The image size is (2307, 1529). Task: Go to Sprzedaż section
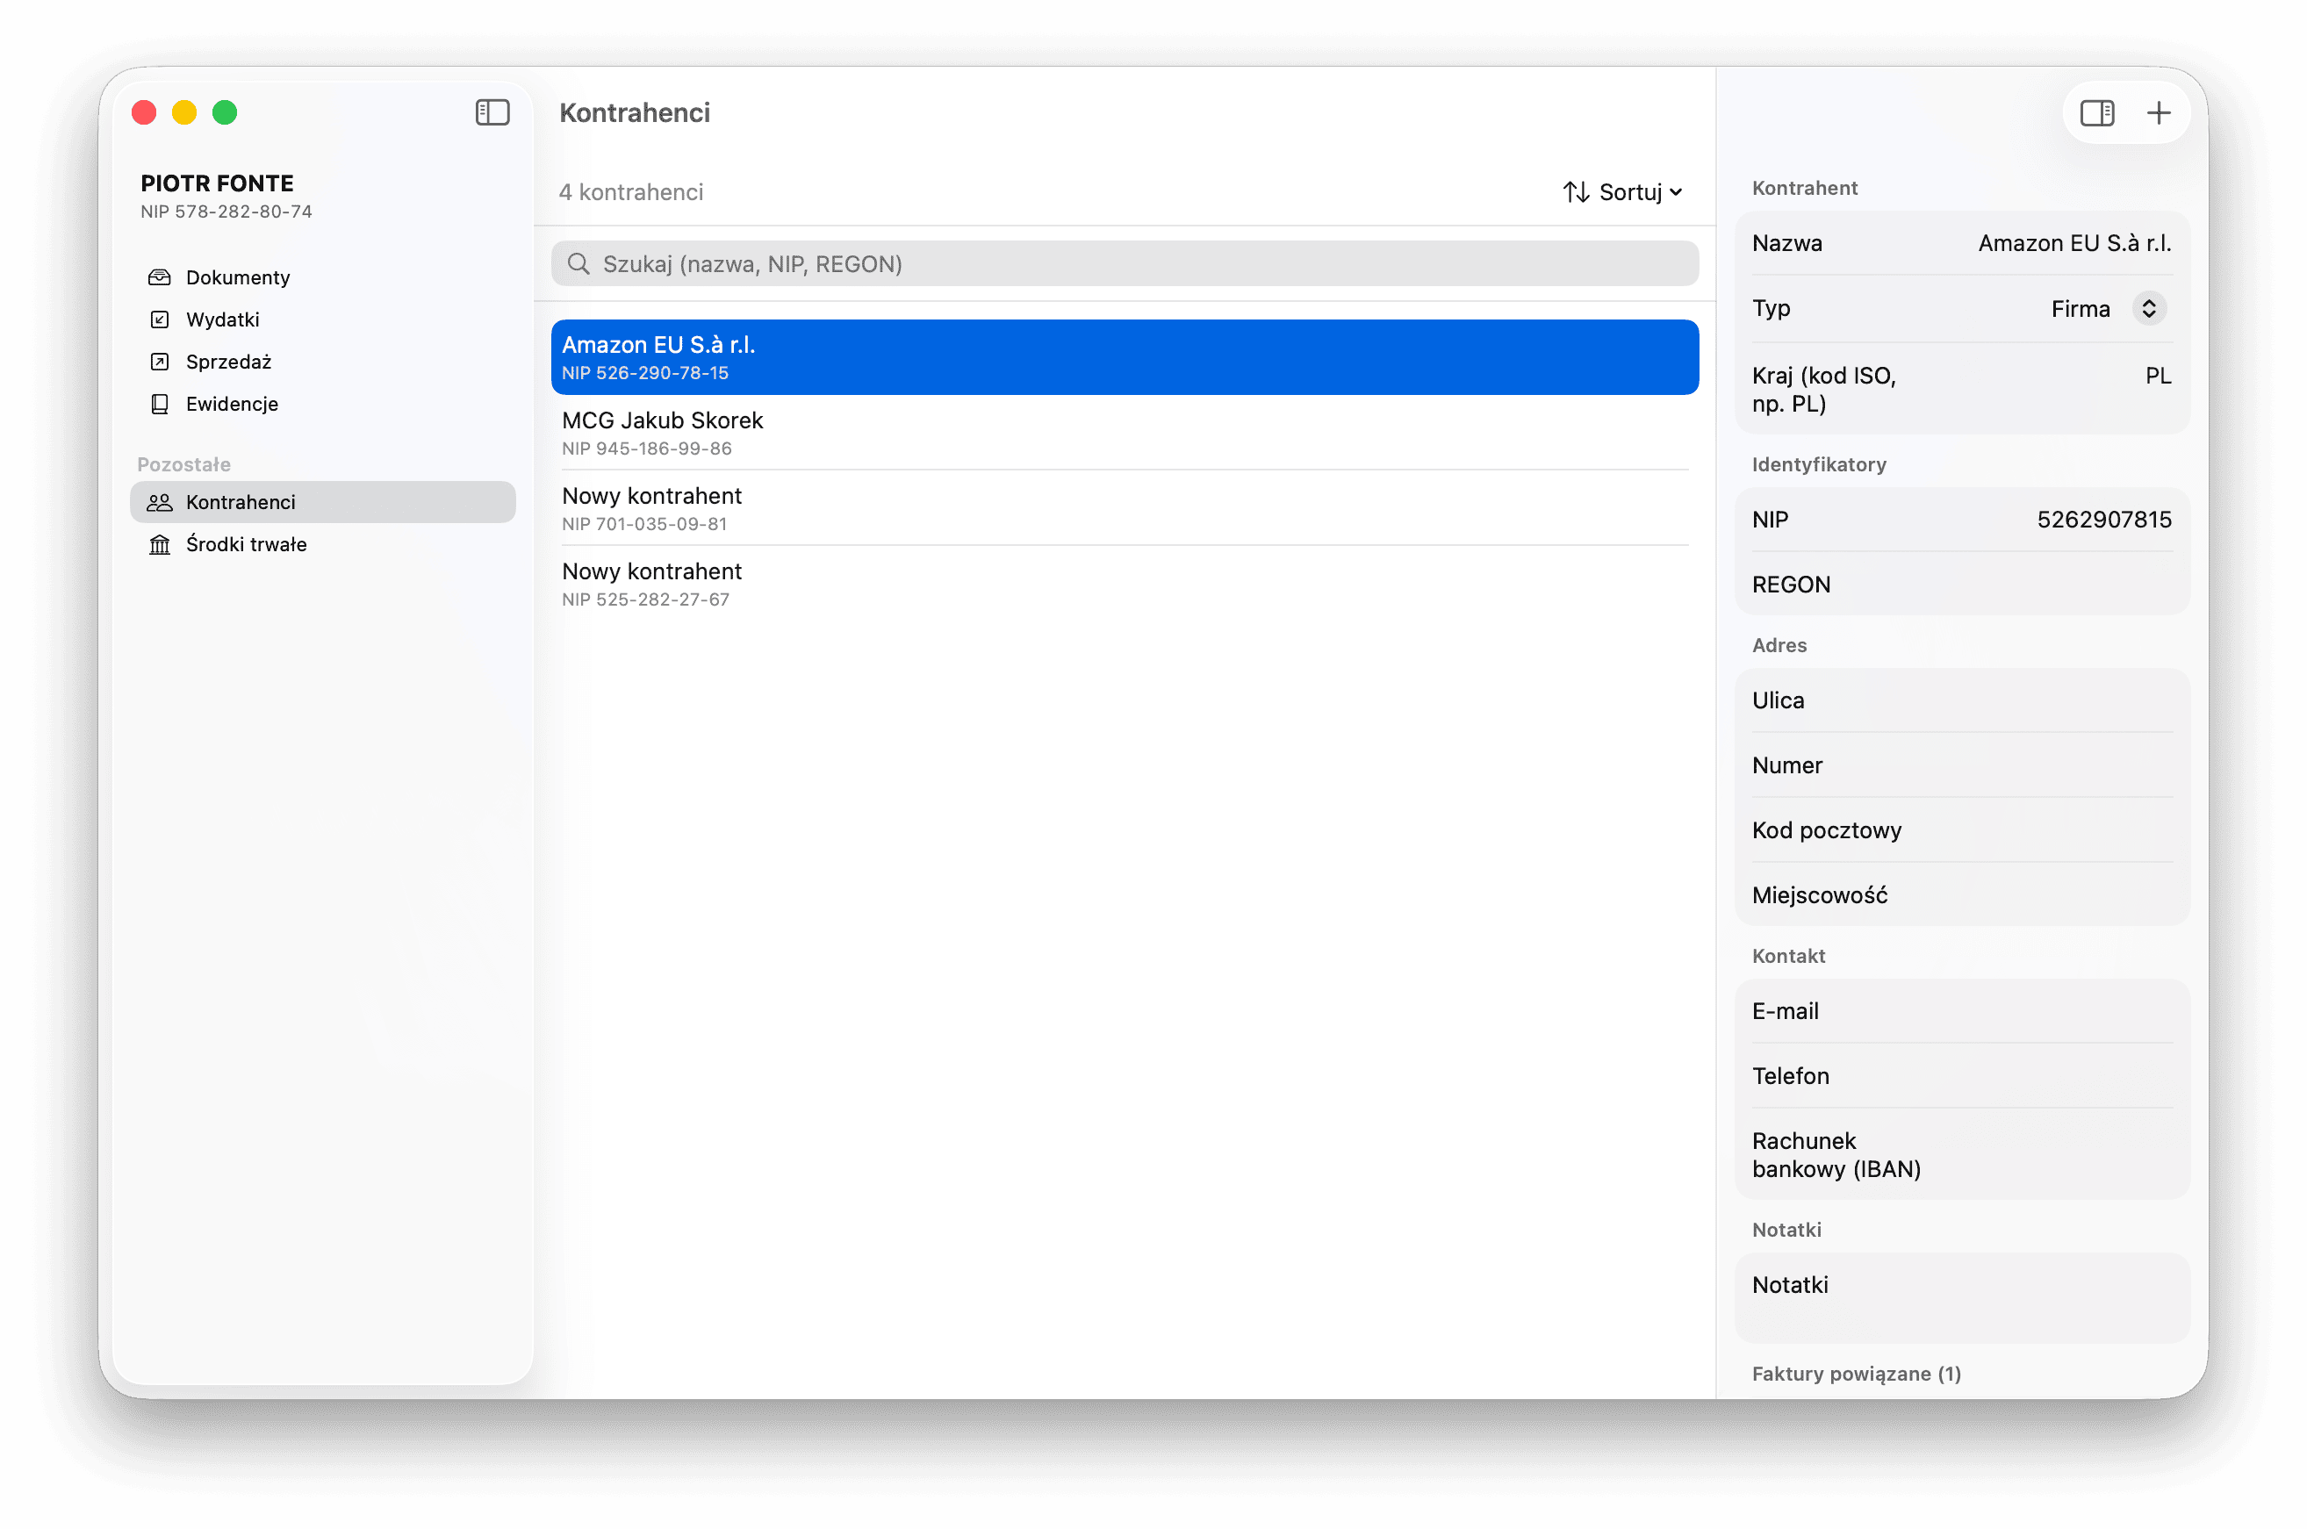(x=323, y=362)
